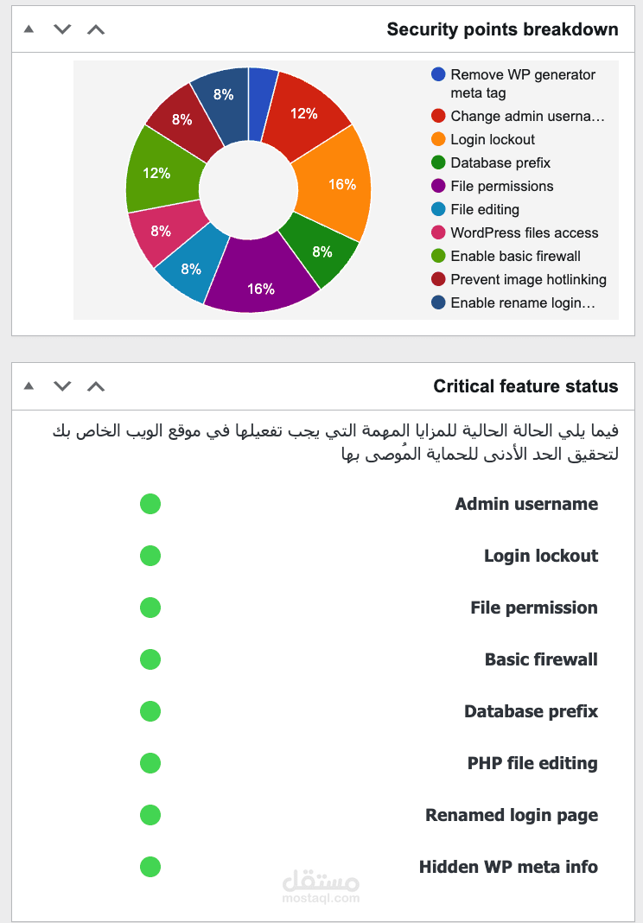Click green status dot beside Renamed login page
This screenshot has width=643, height=923.
click(x=150, y=815)
